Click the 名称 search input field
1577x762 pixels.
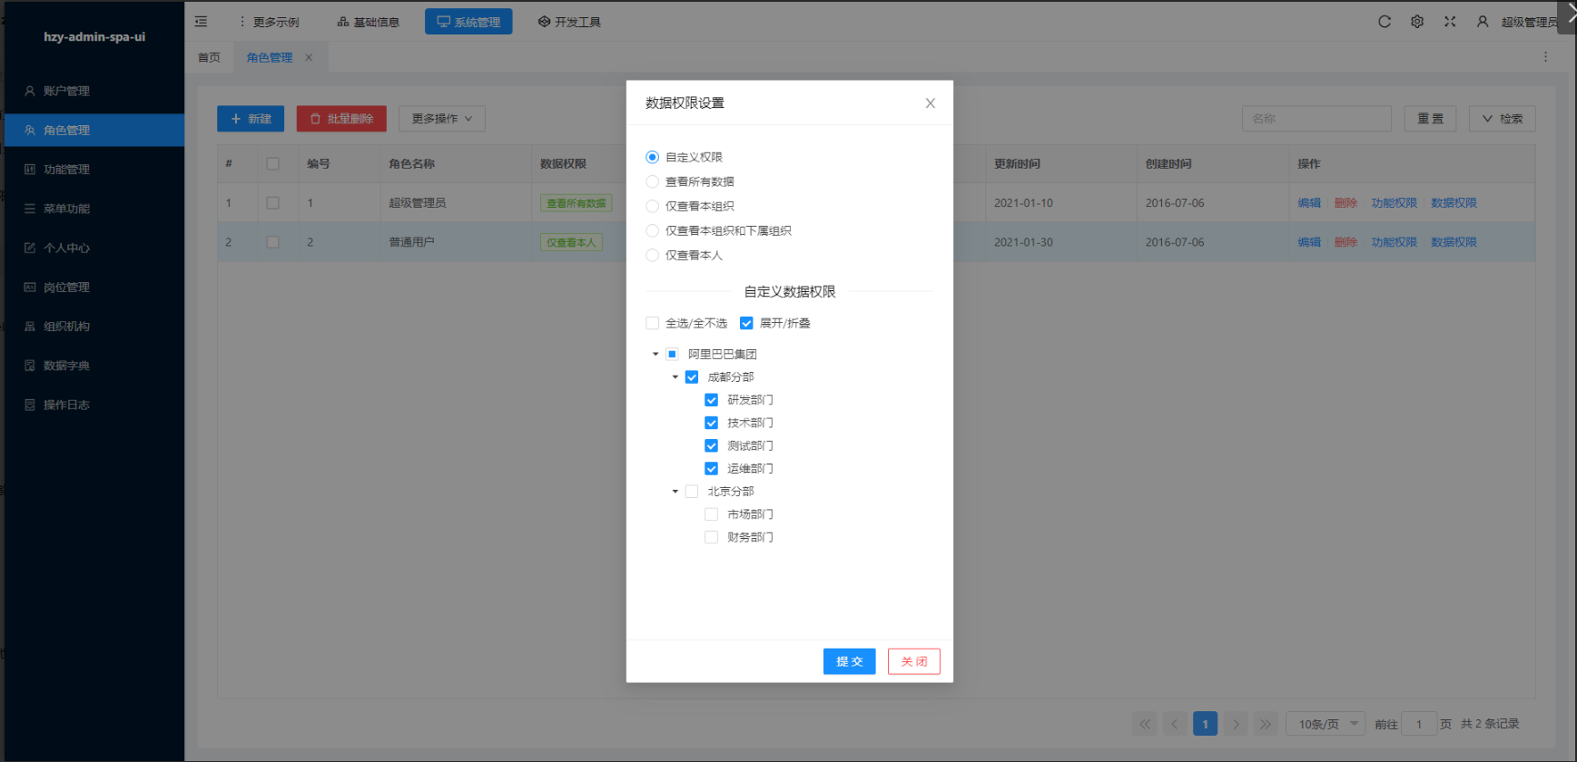[x=1316, y=119]
